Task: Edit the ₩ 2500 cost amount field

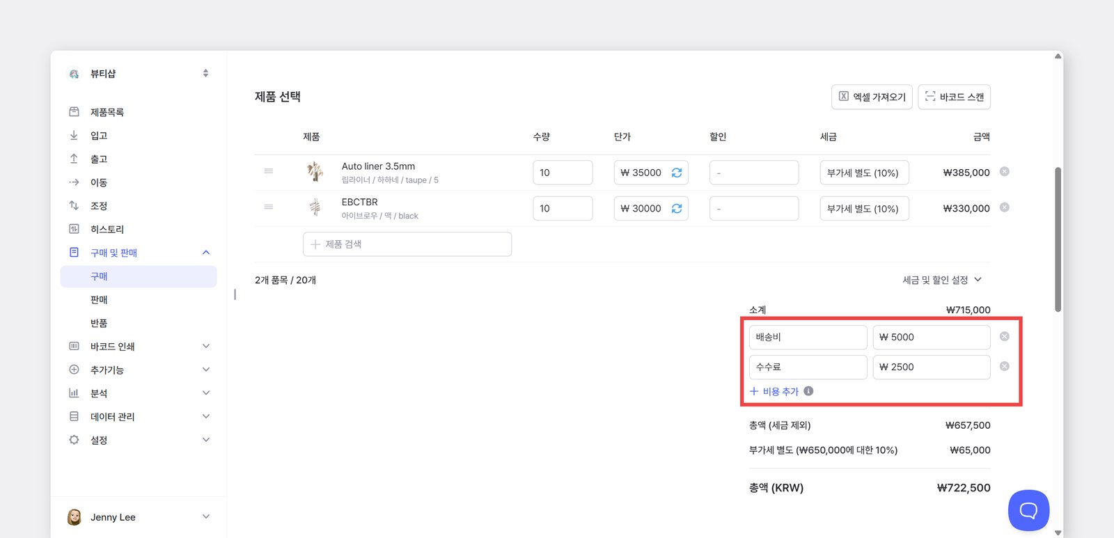Action: pos(932,367)
